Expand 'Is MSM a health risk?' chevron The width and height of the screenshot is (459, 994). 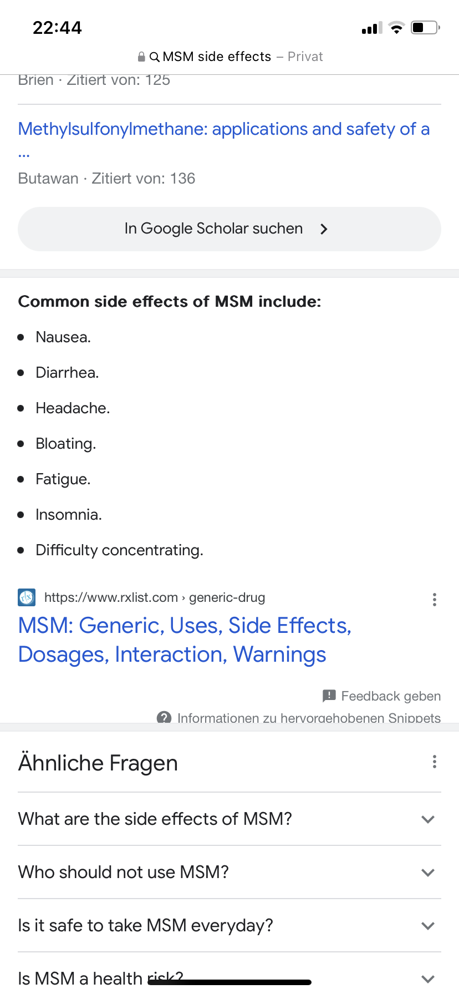click(x=427, y=978)
